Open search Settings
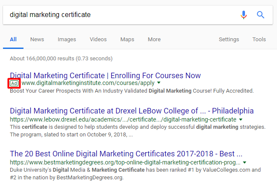The width and height of the screenshot is (277, 184). (229, 40)
